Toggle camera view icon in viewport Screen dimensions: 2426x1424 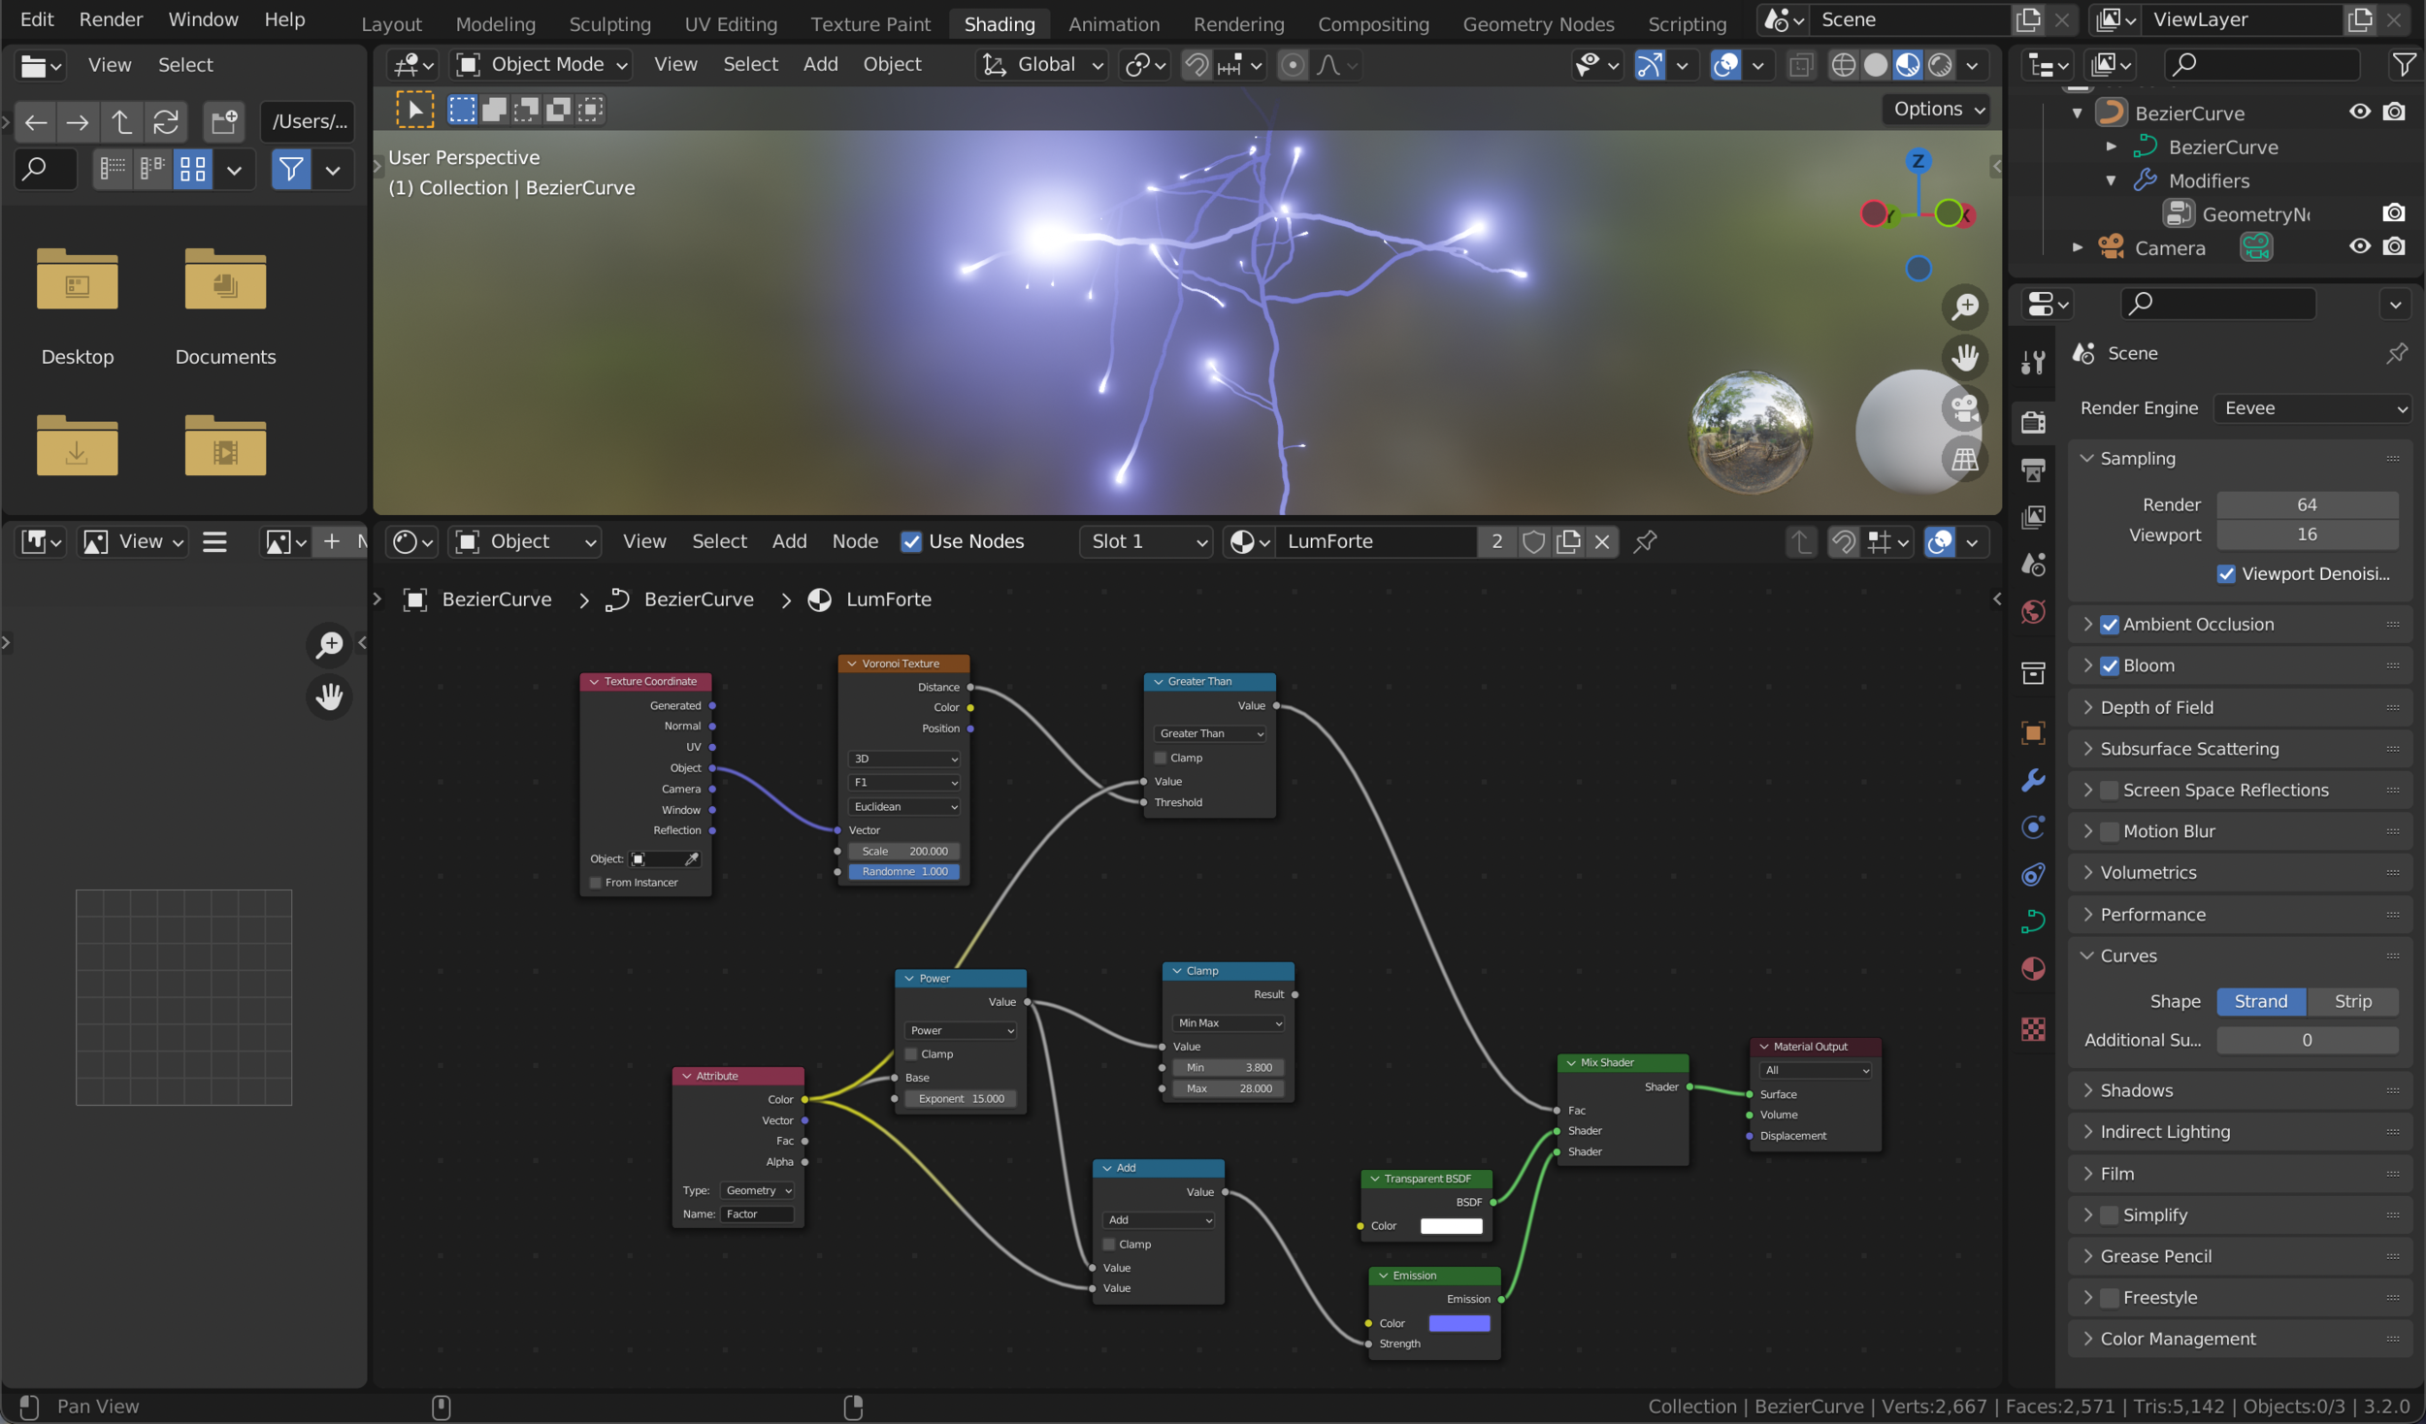point(1965,408)
